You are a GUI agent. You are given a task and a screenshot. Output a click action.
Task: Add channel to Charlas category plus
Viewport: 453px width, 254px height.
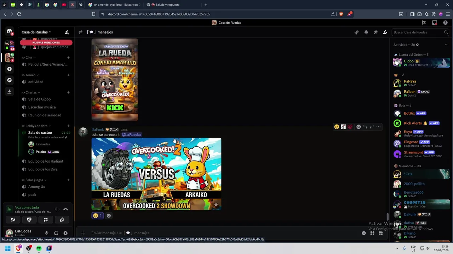(68, 92)
